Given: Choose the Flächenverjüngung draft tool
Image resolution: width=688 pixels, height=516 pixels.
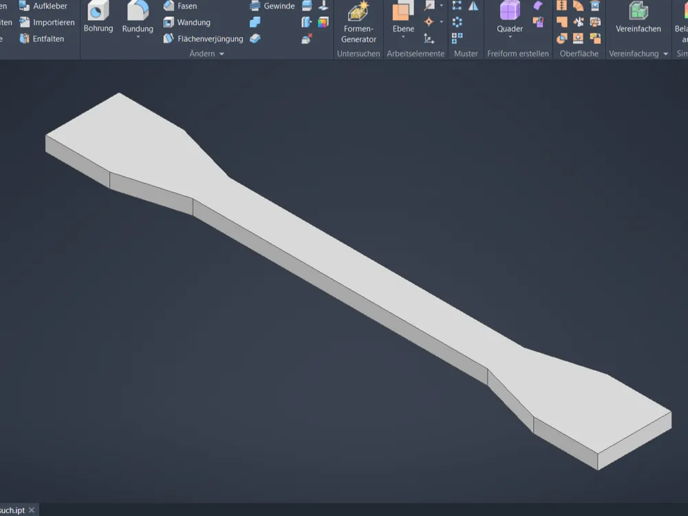Looking at the screenshot, I should [x=203, y=39].
